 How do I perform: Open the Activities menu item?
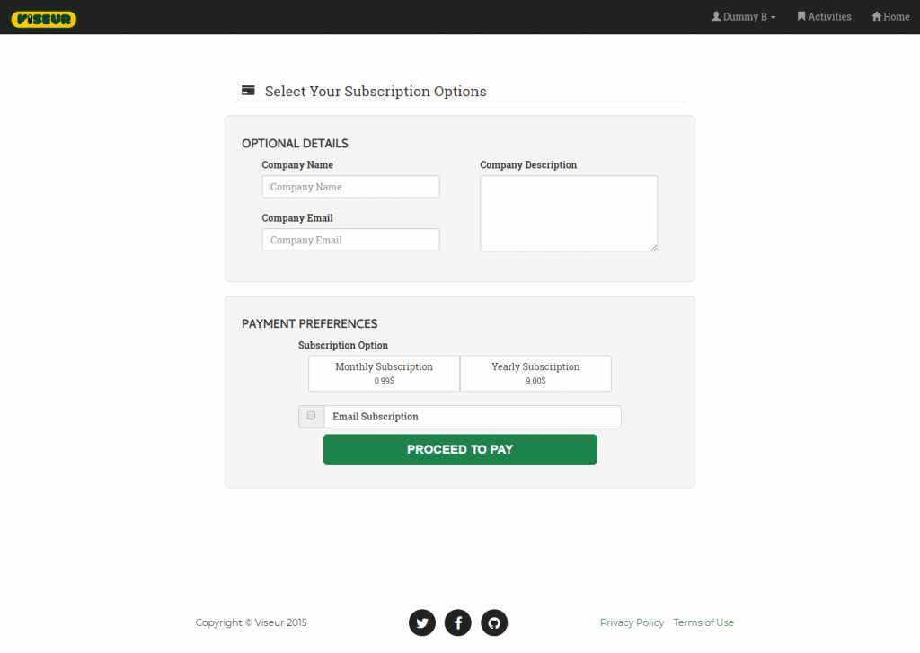[829, 17]
